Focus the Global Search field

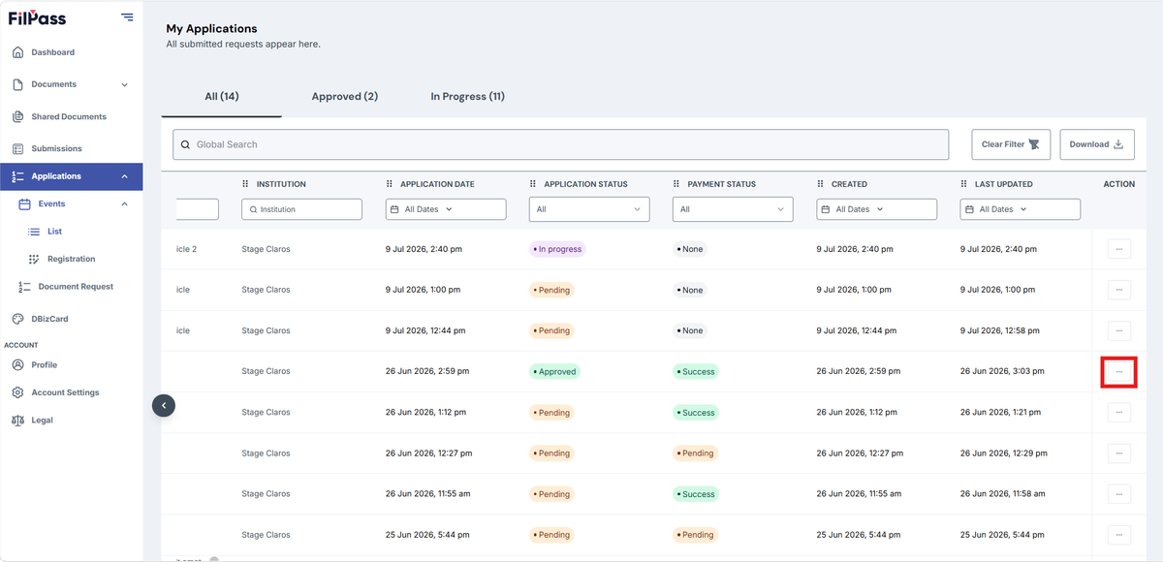(x=561, y=144)
